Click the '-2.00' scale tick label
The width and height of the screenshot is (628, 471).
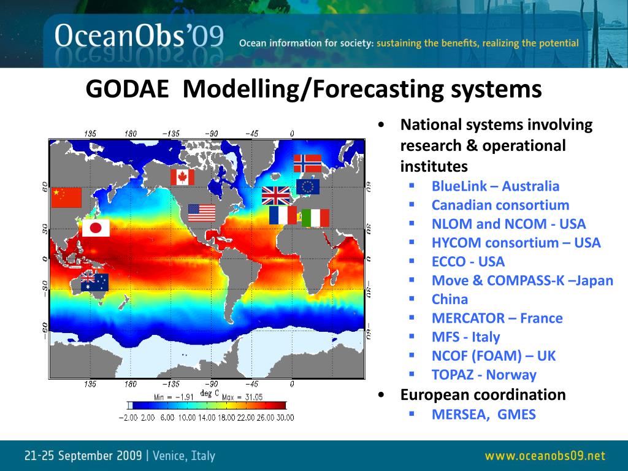(128, 418)
